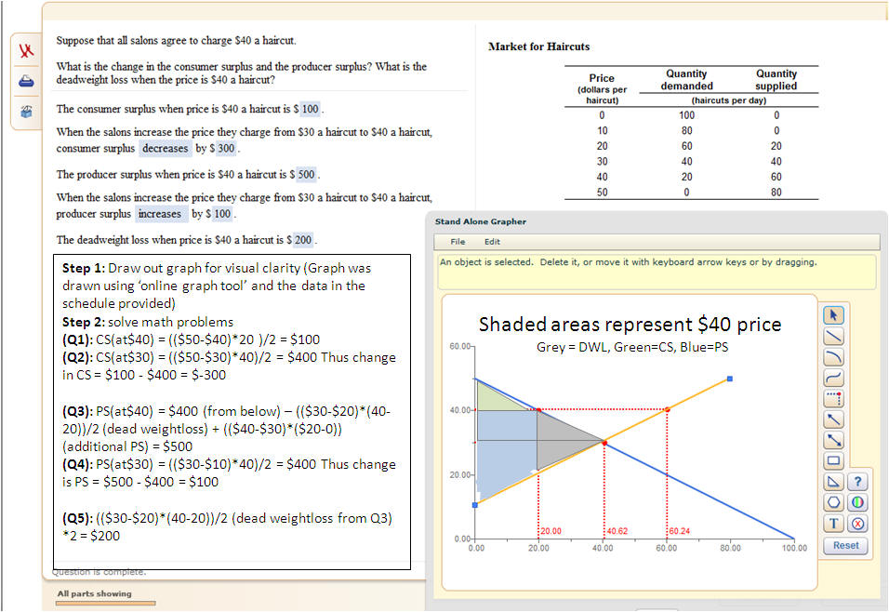This screenshot has height=612, width=889.
Task: Click the red X delete tool
Action: [858, 523]
